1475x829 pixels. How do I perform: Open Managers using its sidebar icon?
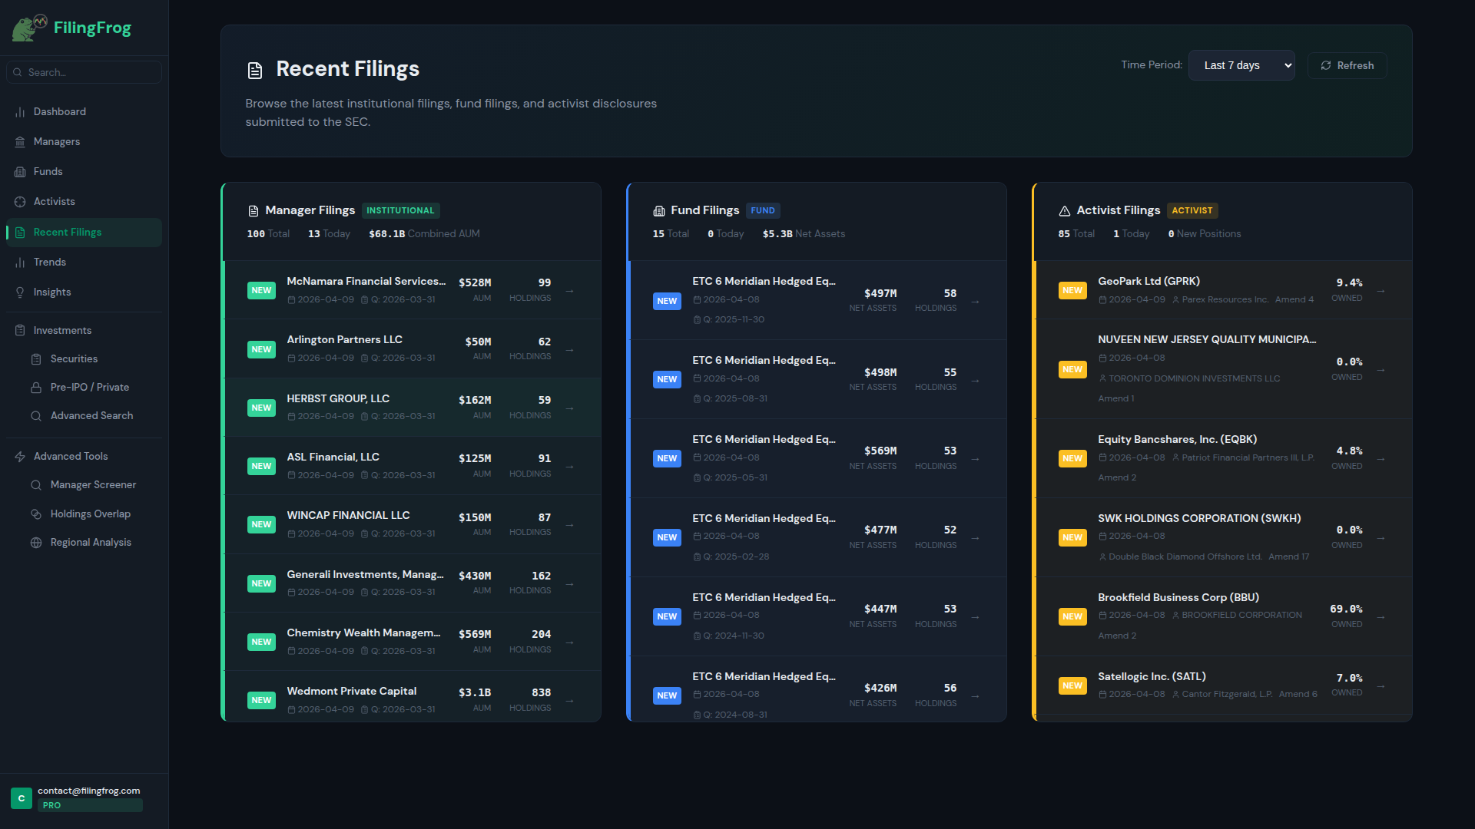coord(20,141)
